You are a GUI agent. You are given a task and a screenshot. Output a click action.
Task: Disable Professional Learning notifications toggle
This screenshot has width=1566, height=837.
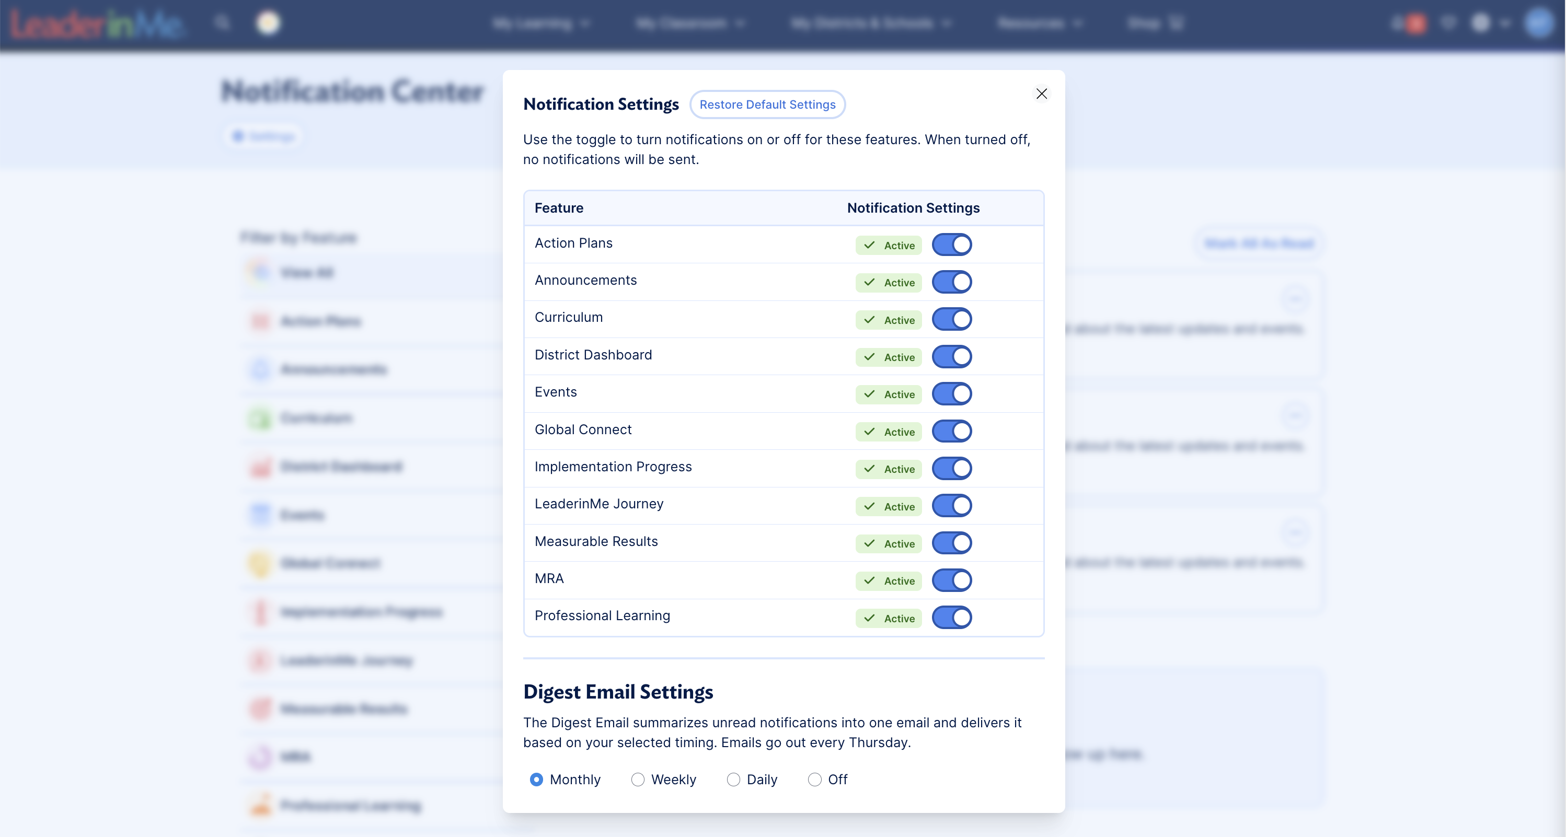point(952,618)
